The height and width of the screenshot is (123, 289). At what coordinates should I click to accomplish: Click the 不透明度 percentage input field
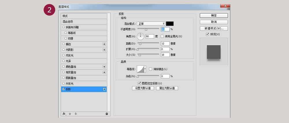coord(165,29)
